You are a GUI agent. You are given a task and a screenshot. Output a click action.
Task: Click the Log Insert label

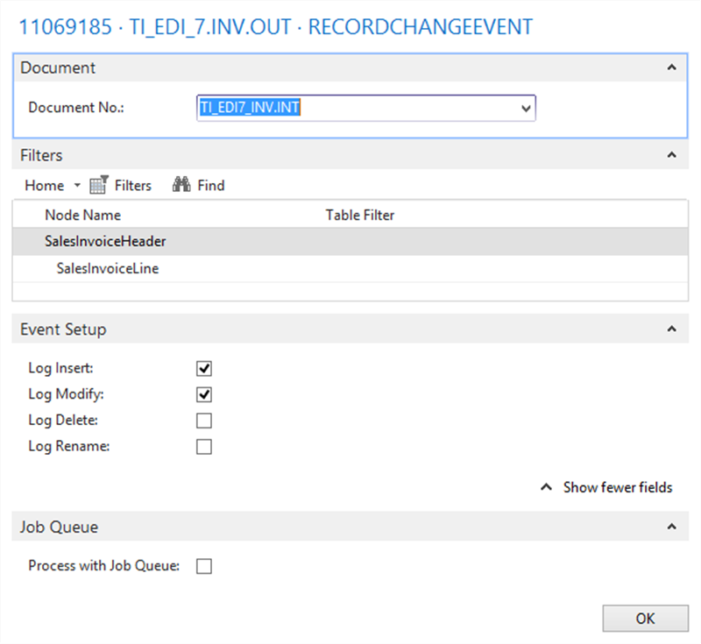(x=60, y=368)
